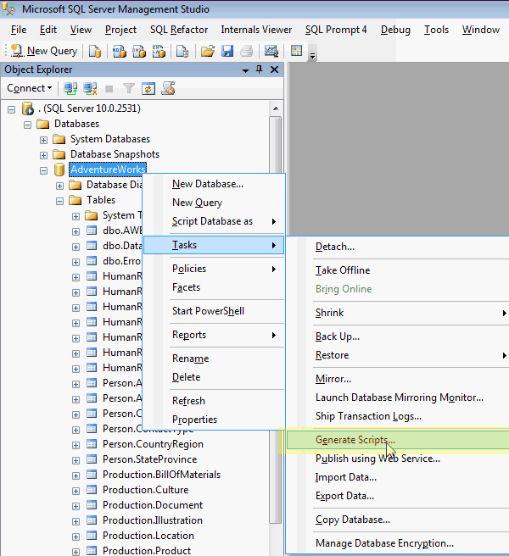Viewport: 509px width, 556px height.
Task: Click the Analysis Services DMX Query icon
Action: click(x=139, y=51)
